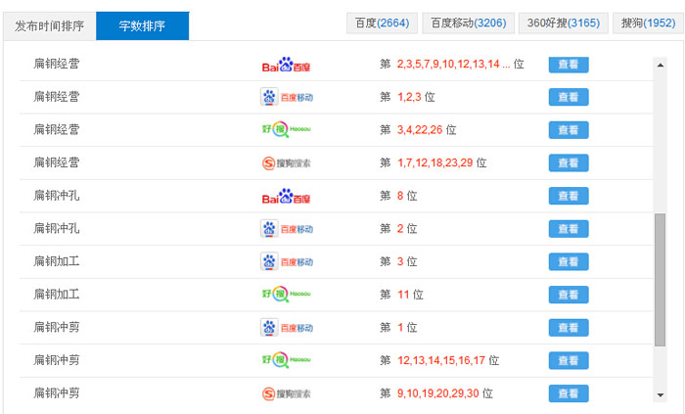This screenshot has width=685, height=414.
Task: Select 扁钢加工 keyword in Haosou row
Action: pos(57,295)
